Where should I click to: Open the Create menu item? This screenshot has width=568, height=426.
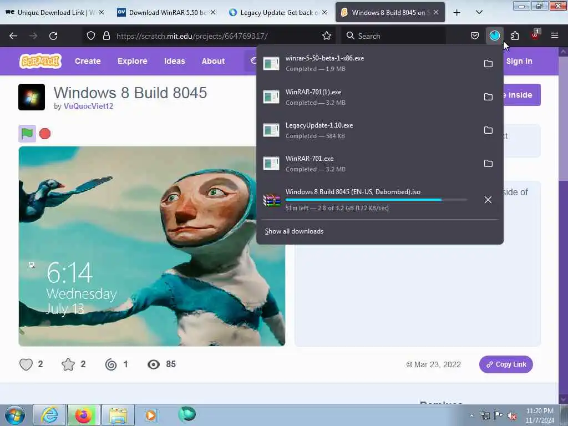pos(88,61)
